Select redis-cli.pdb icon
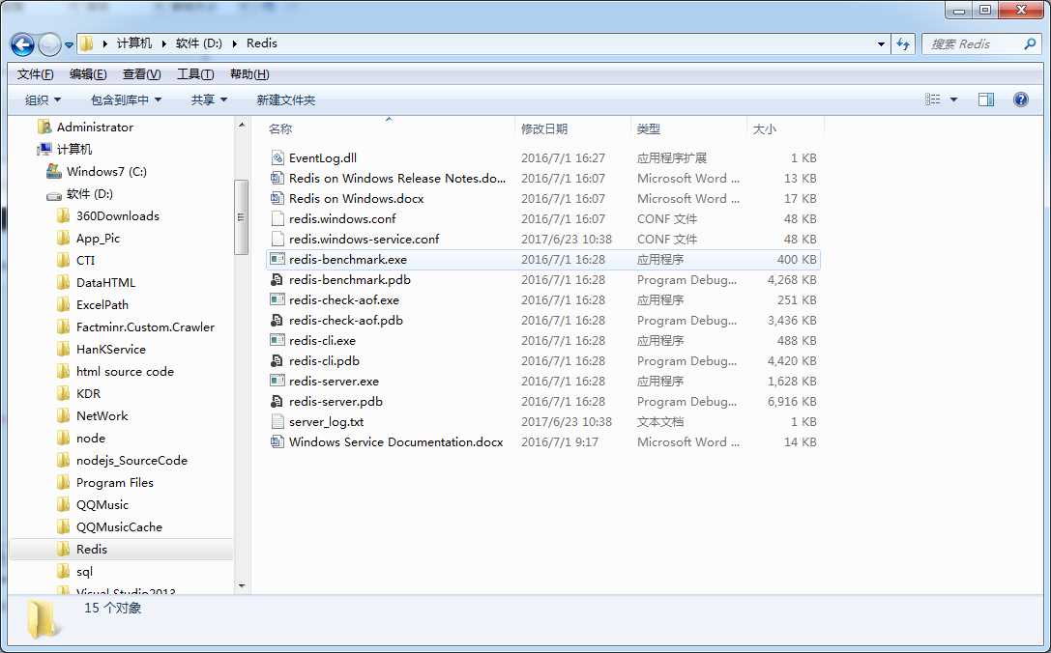The height and width of the screenshot is (653, 1051). (x=277, y=361)
